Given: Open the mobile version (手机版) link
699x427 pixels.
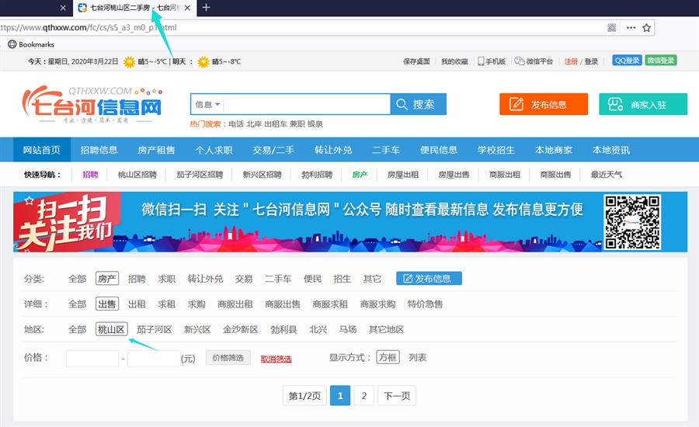Looking at the screenshot, I should pos(492,61).
